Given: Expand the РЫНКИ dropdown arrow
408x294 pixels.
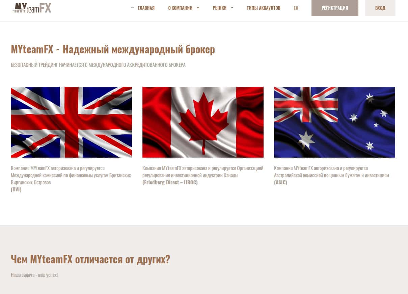Looking at the screenshot, I should pyautogui.click(x=232, y=8).
